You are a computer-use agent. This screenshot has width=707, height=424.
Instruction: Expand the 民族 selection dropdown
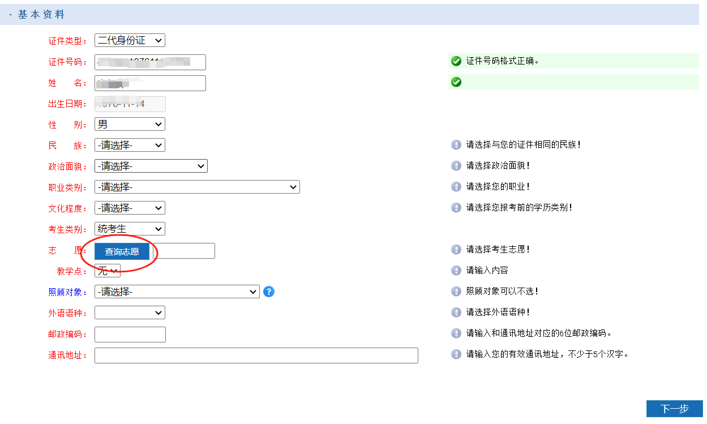click(129, 145)
